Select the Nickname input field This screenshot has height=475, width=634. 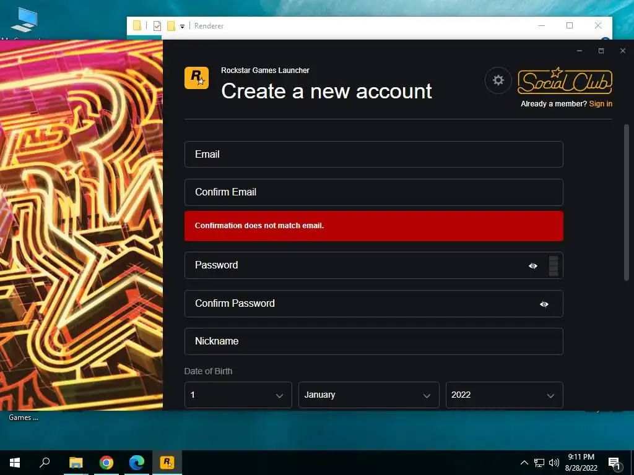click(x=373, y=341)
